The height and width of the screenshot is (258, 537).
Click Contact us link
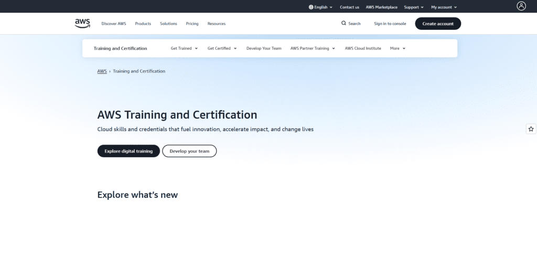[349, 7]
